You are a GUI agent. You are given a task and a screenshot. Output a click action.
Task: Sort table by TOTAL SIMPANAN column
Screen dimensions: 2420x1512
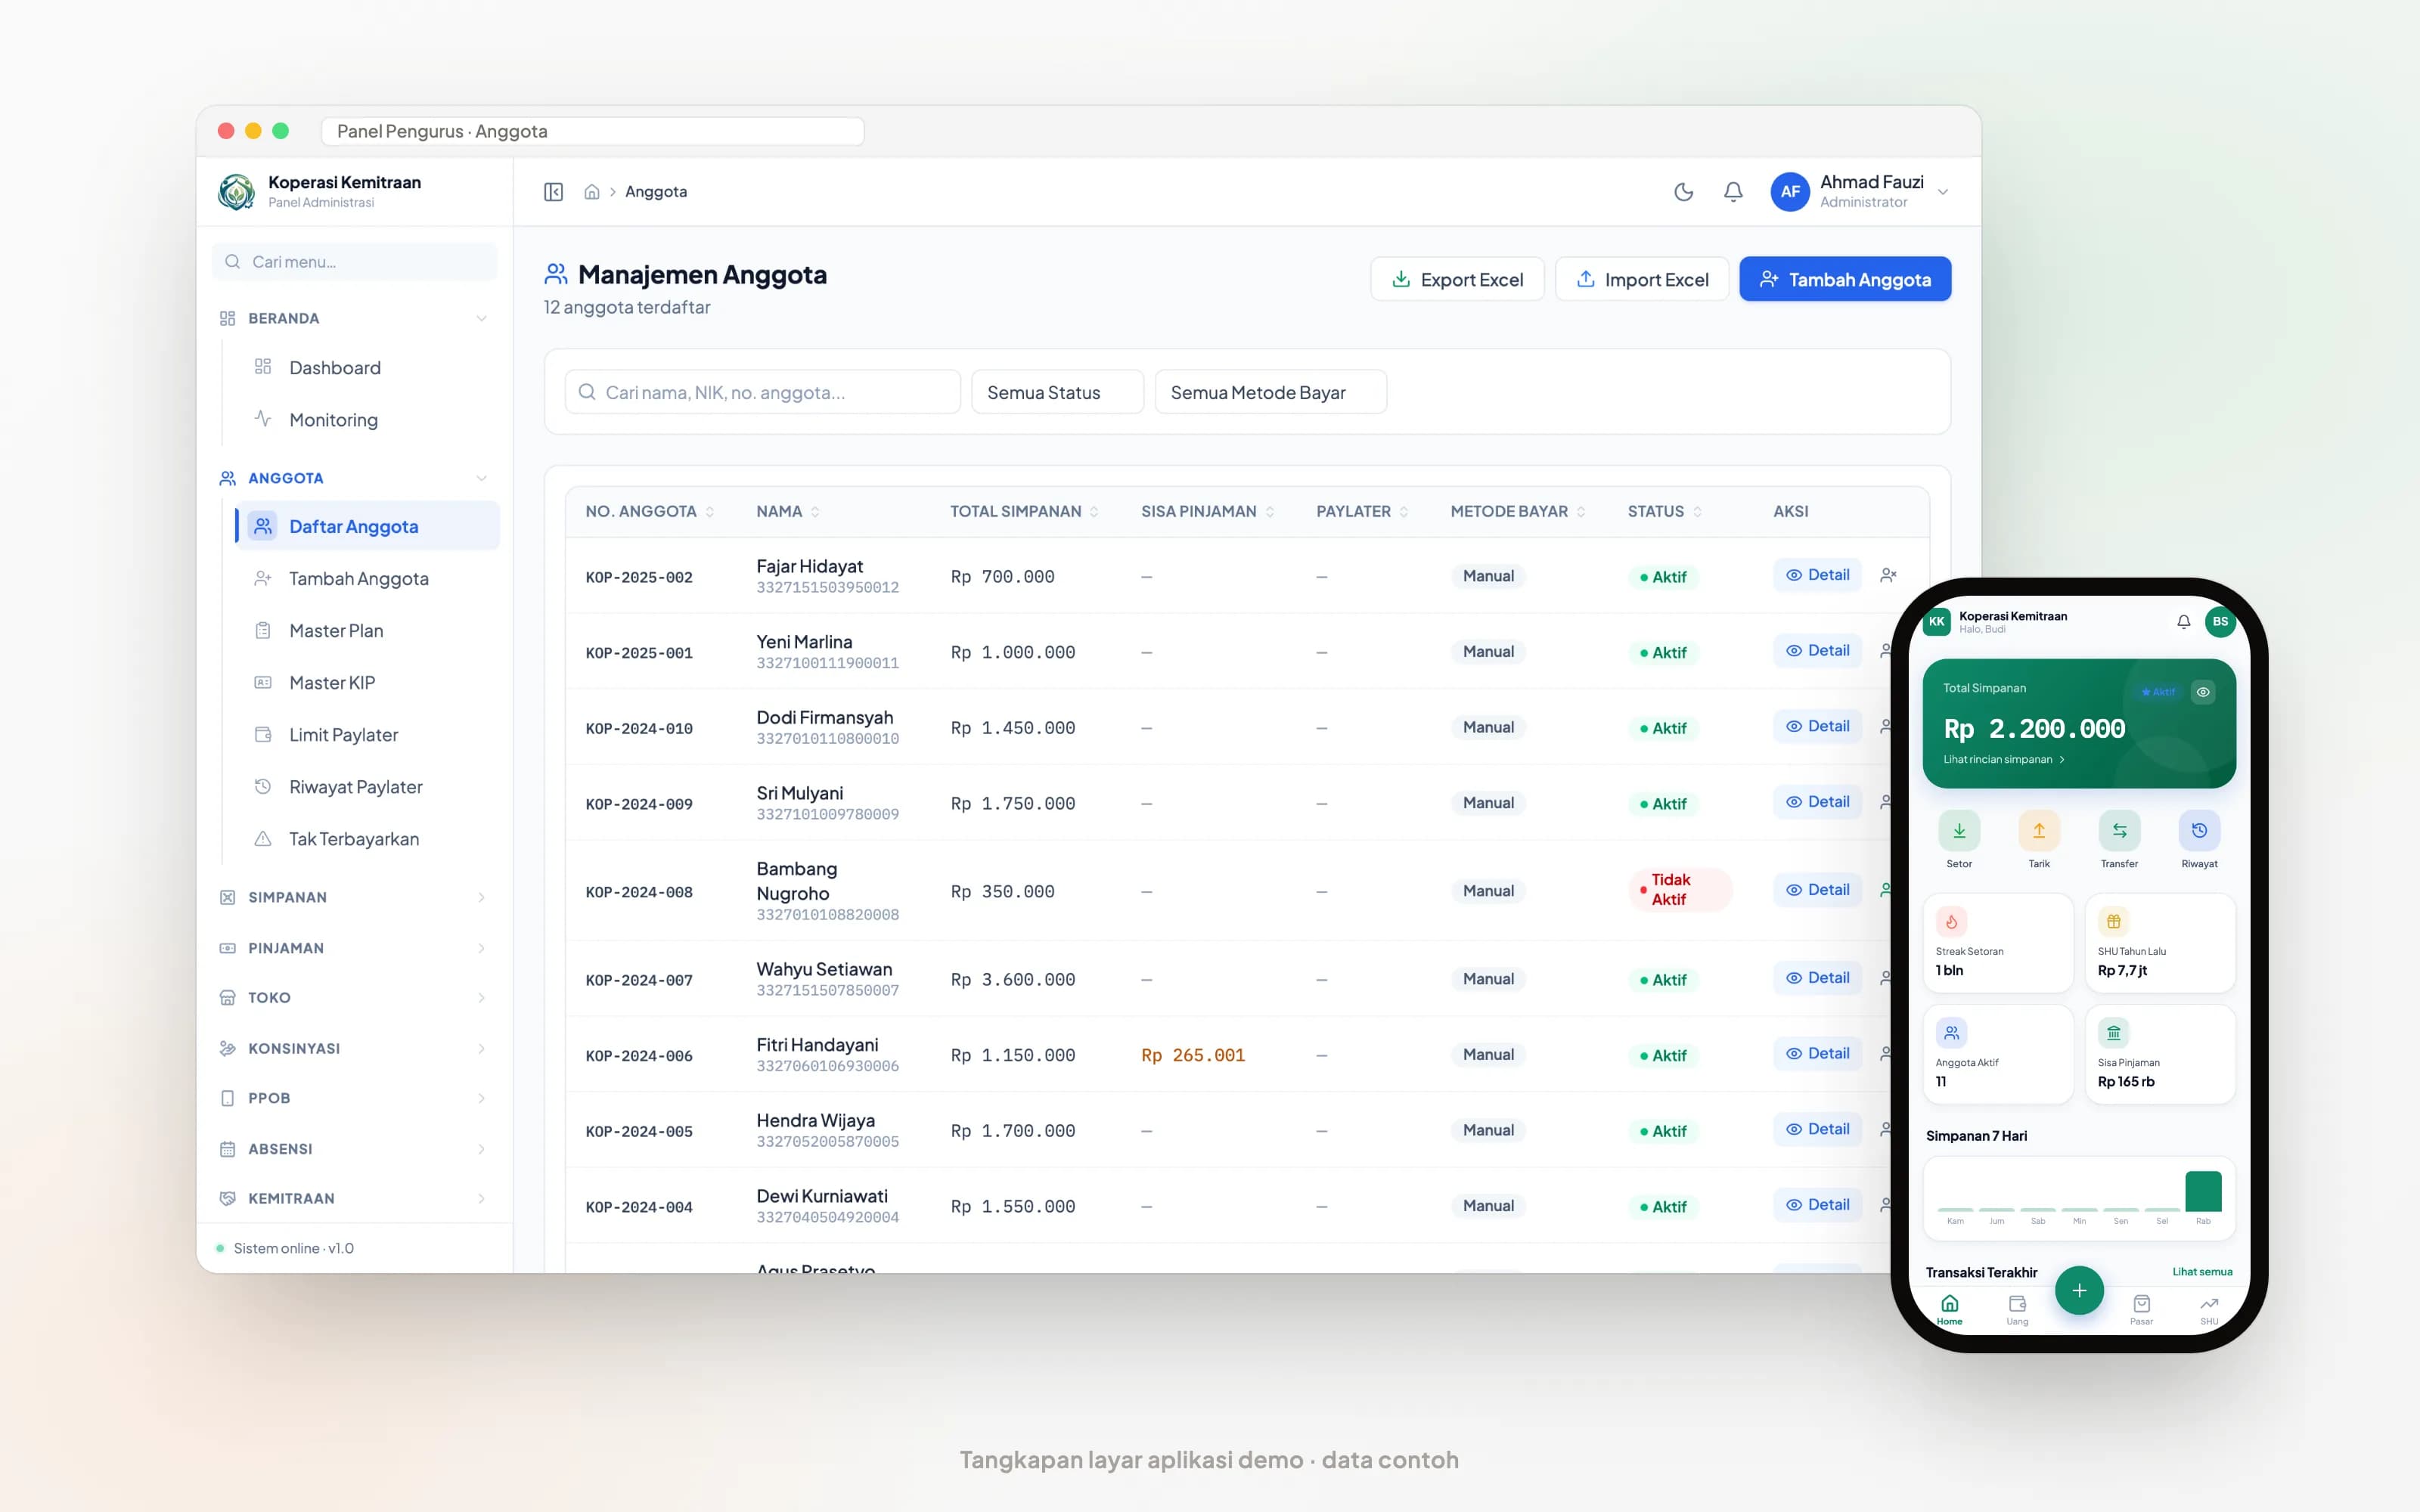click(x=1024, y=511)
